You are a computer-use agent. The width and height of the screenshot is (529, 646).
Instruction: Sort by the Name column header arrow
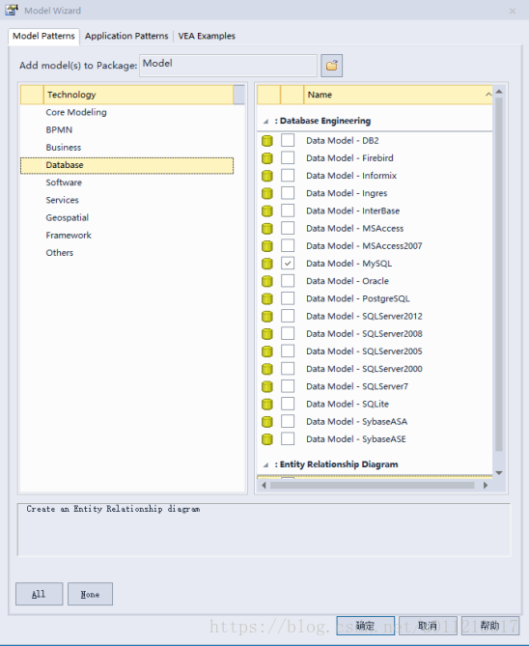tap(488, 95)
